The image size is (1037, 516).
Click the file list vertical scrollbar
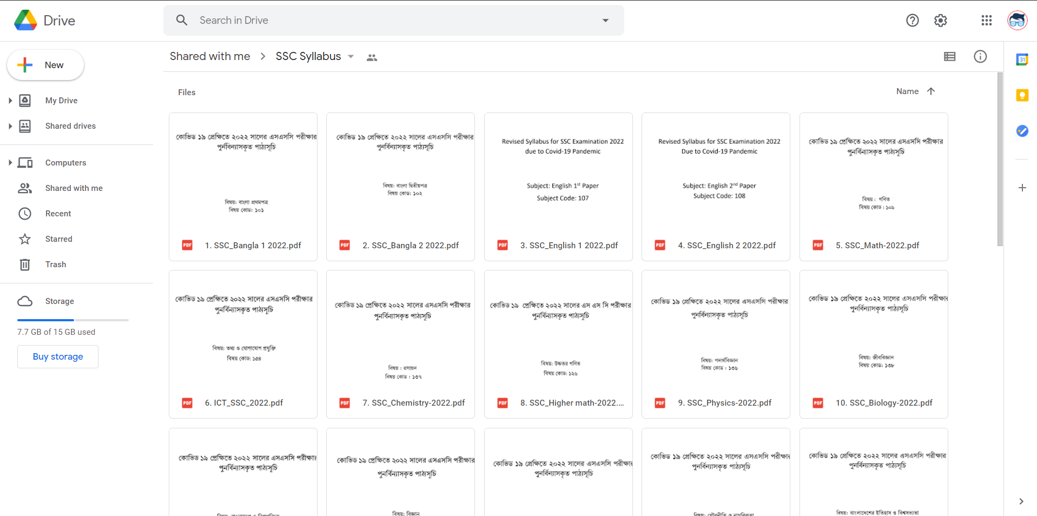coord(1000,159)
